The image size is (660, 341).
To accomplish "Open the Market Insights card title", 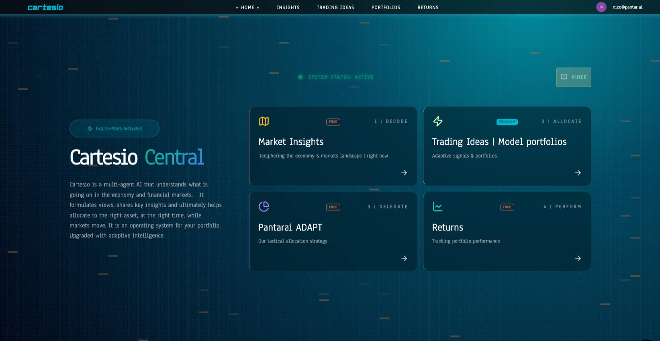I will click(x=291, y=142).
